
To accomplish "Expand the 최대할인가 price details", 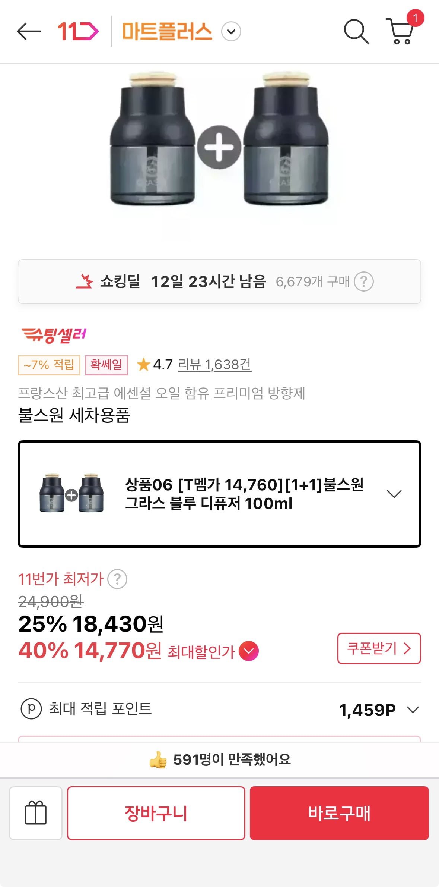I will tap(249, 651).
